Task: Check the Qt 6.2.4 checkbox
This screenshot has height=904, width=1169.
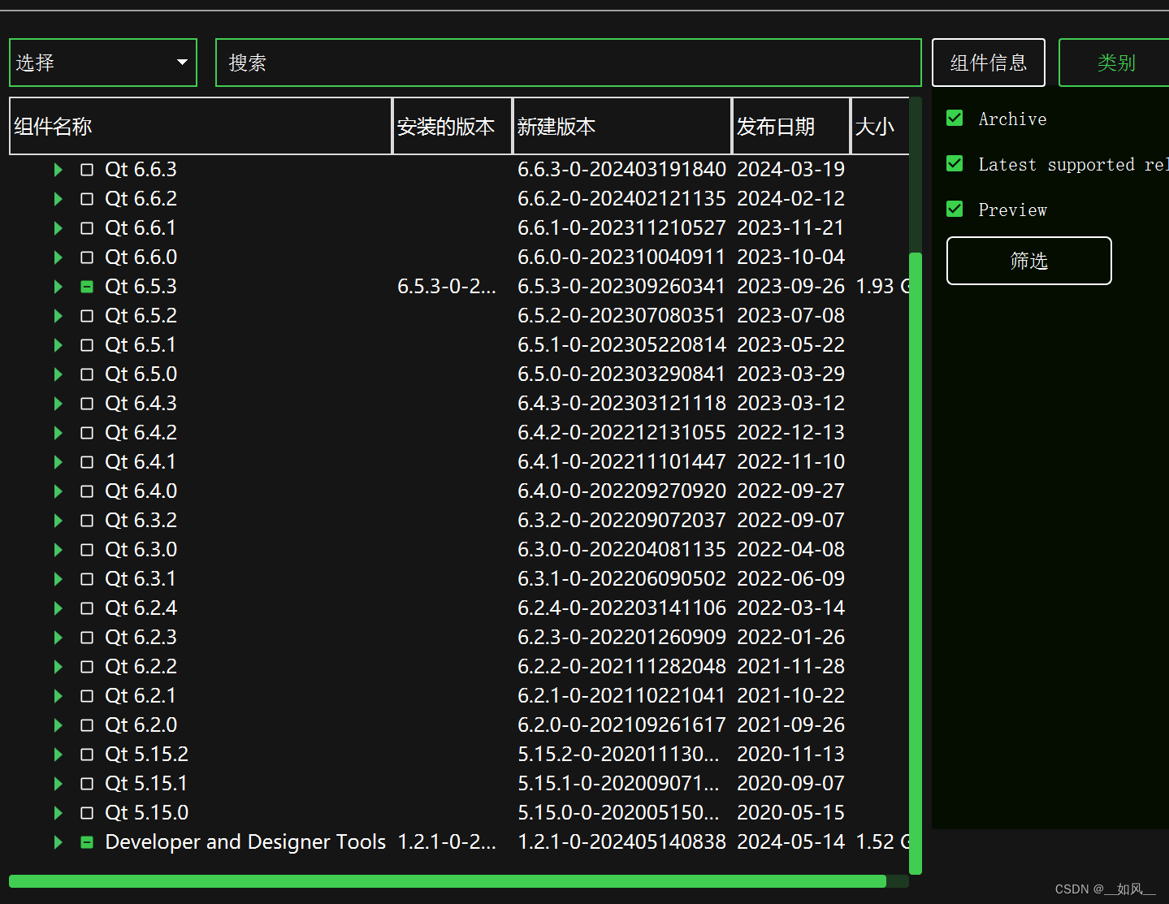Action: coord(87,608)
